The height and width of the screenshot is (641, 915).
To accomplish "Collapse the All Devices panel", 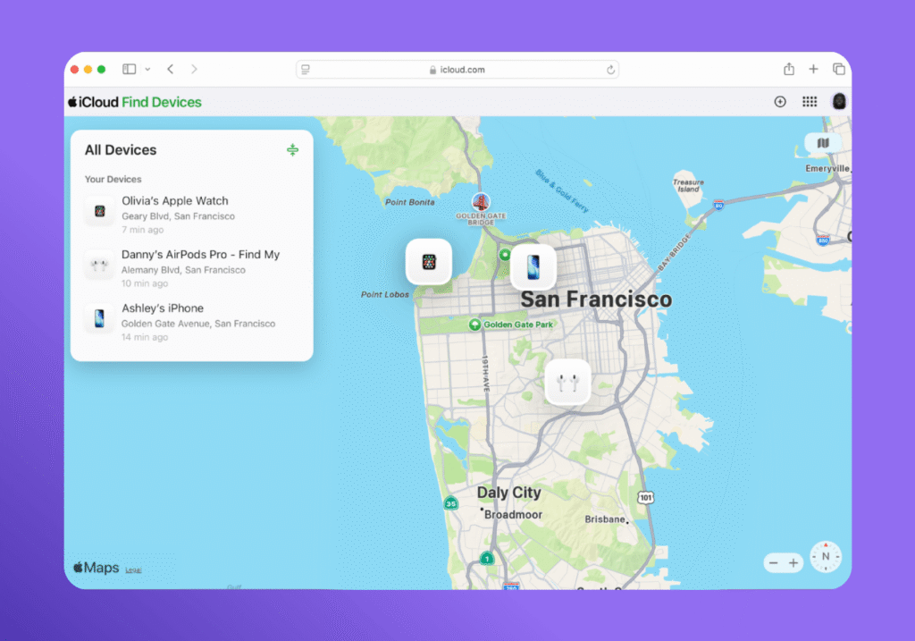I will pyautogui.click(x=292, y=150).
